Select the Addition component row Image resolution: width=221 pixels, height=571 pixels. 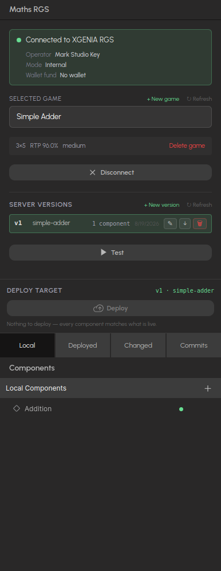click(110, 409)
